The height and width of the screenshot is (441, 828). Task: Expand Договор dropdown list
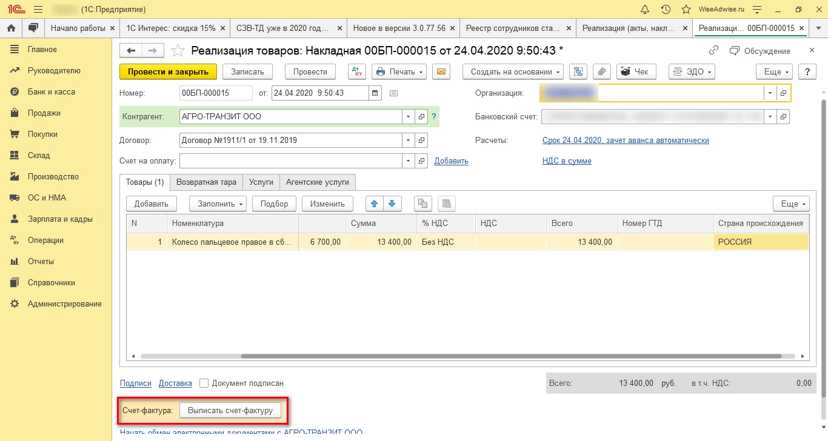408,140
